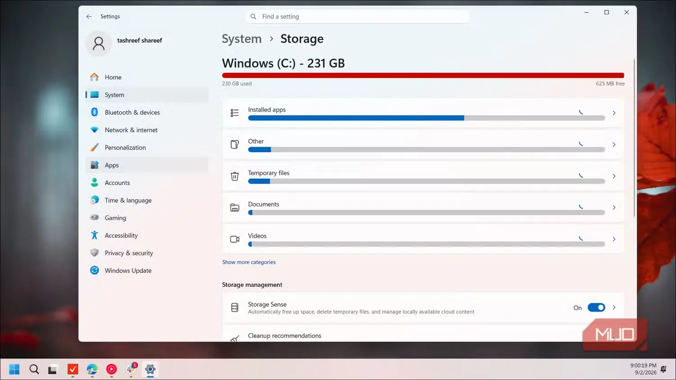This screenshot has width=676, height=380.
Task: Click the Temporary files trash icon
Action: (x=234, y=176)
